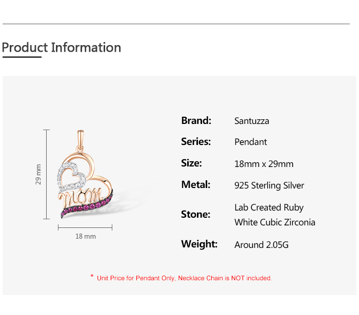This screenshot has height=315, width=359.
Task: Click the Pendant series value
Action: (x=251, y=142)
